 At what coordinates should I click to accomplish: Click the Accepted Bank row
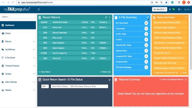click(132, 62)
